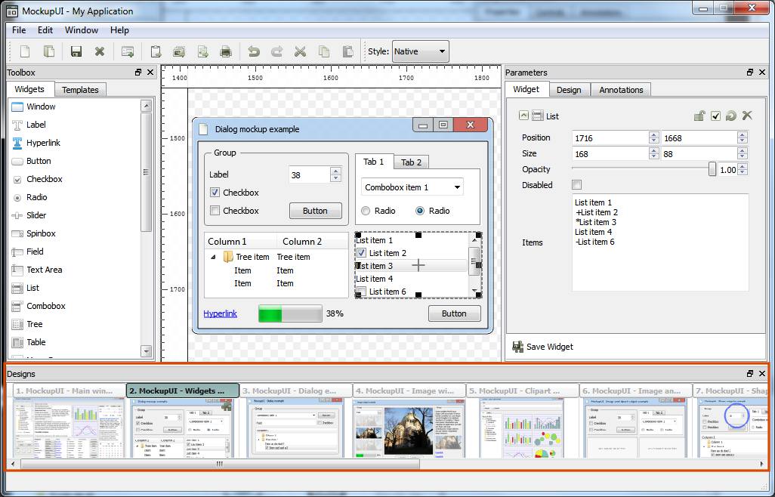Click the reset arrow icon in Parameters
Screen dimensions: 775x497
[730, 116]
